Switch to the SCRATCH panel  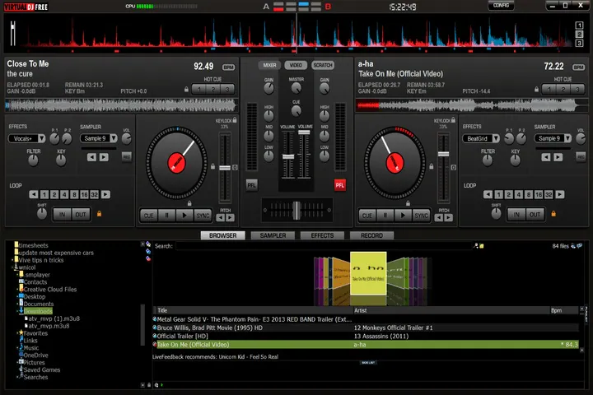coord(323,65)
